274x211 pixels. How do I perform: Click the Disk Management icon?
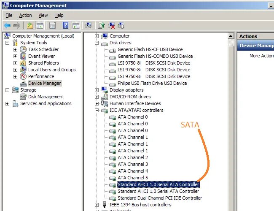(23, 97)
